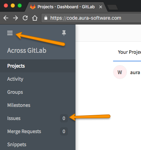Viewport: 141px width, 150px height.
Task: View site security via padlock icon
Action: pyautogui.click(x=46, y=18)
